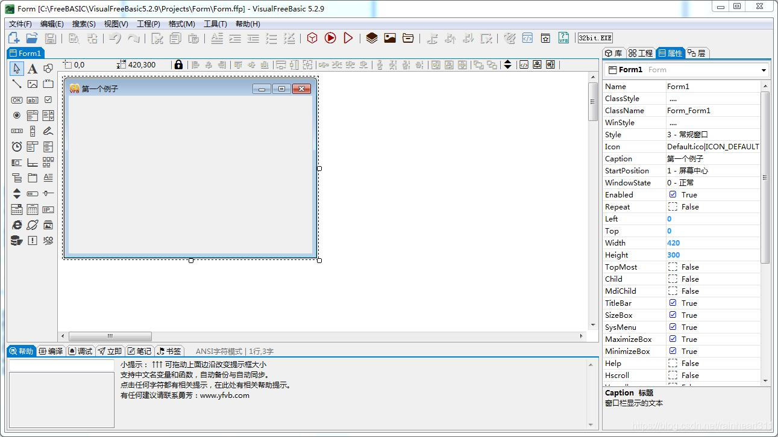The height and width of the screenshot is (437, 778).
Task: Select the slider trackbar control
Action: tap(48, 194)
